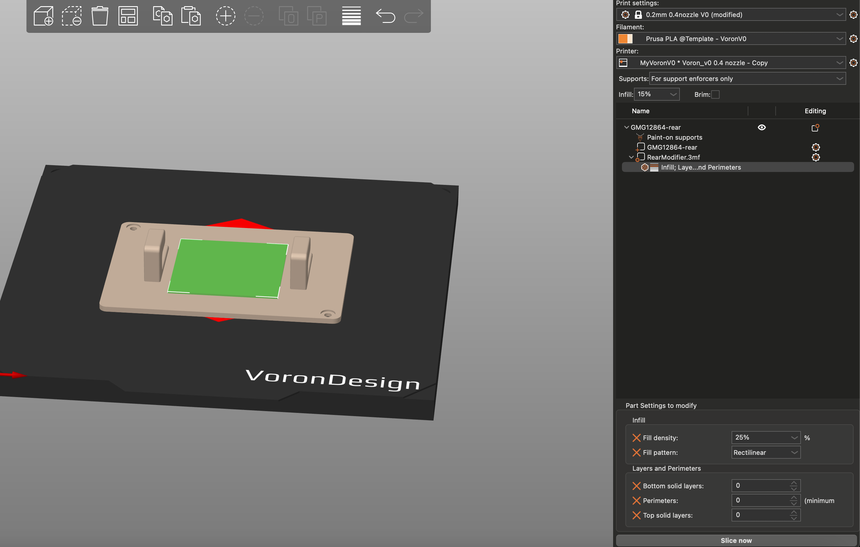Remove the Fill density override
The height and width of the screenshot is (547, 860).
[636, 438]
